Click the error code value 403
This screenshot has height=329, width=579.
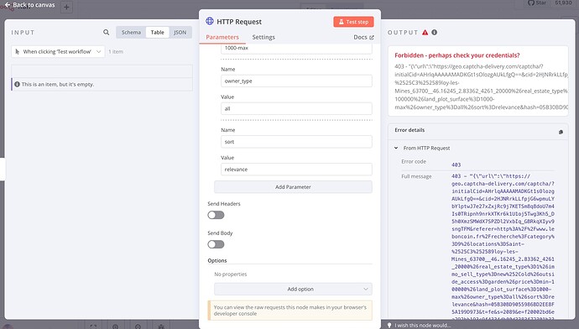click(x=456, y=164)
